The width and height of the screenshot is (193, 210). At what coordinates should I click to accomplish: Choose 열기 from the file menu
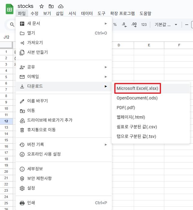[x=64, y=33]
